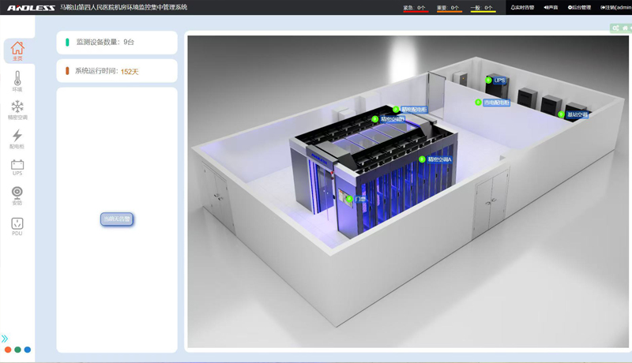Click the 当前无告警 button
Viewport: 632px width, 363px height.
[x=117, y=219]
